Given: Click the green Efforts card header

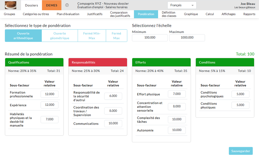Looking at the screenshot, I should 161,62.
